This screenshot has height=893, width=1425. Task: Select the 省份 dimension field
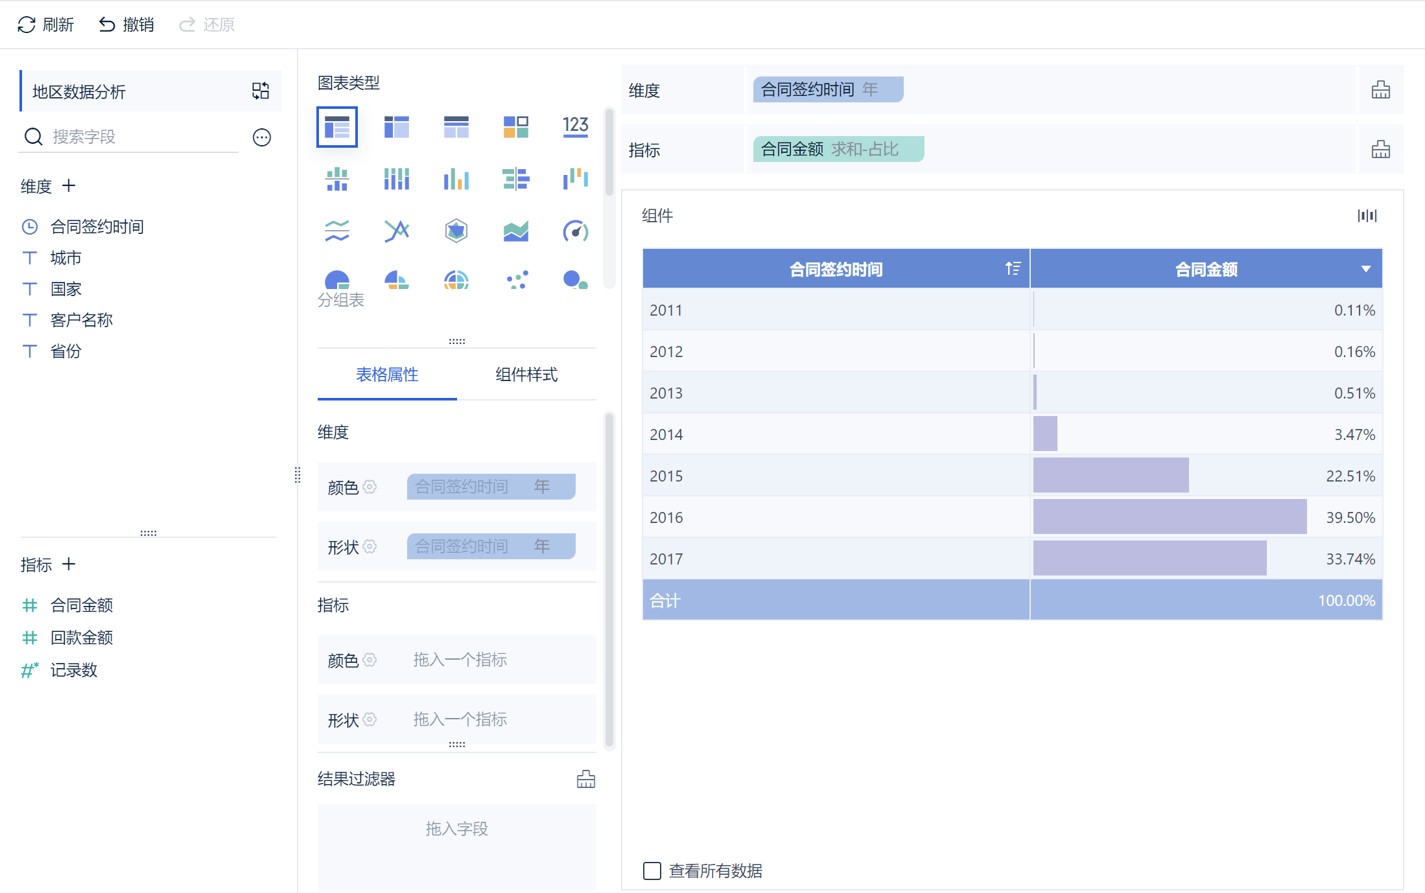(66, 351)
